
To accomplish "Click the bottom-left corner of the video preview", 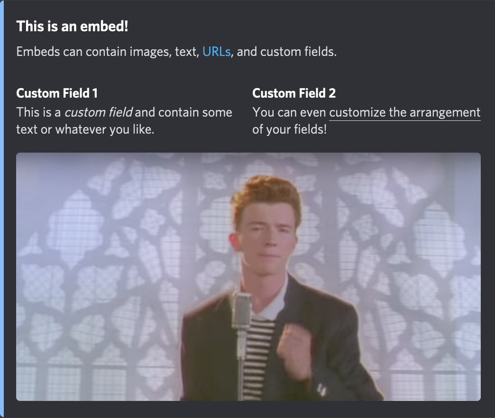I will coord(21,396).
